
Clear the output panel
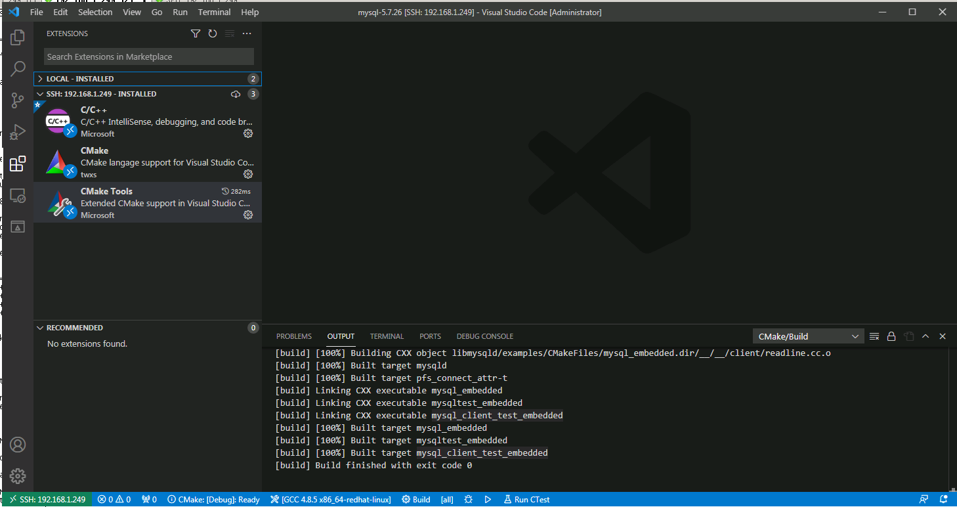[x=874, y=336]
